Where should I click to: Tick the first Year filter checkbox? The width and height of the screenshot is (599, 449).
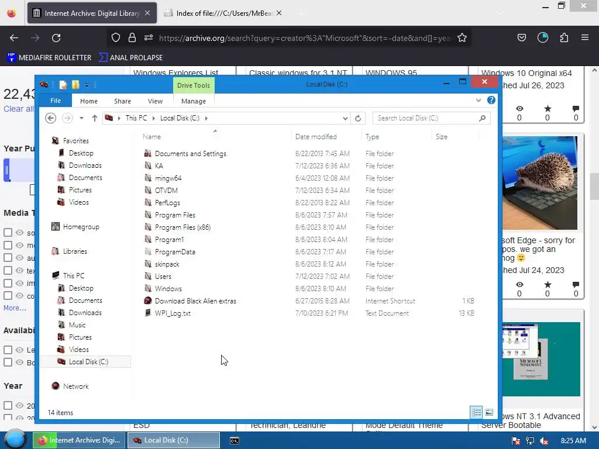8,406
